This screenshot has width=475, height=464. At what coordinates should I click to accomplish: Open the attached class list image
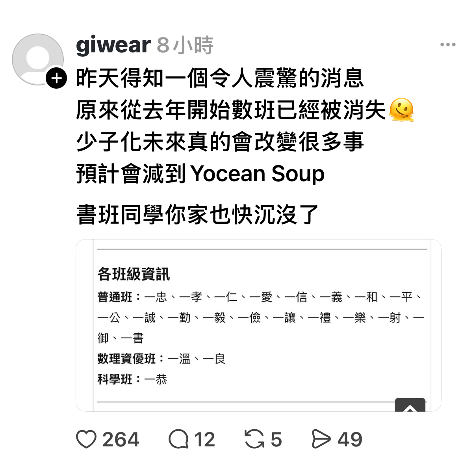[x=258, y=325]
